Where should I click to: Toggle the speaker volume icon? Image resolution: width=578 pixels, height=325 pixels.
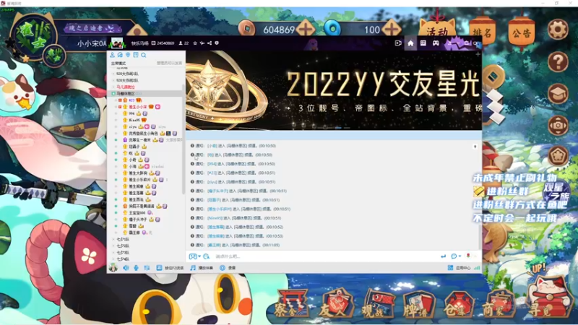point(126,268)
